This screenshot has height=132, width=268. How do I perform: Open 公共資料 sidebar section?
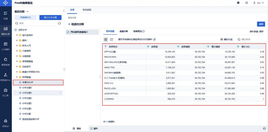pyautogui.click(x=6, y=46)
